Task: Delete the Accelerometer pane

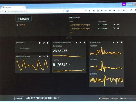Action: pos(122,42)
